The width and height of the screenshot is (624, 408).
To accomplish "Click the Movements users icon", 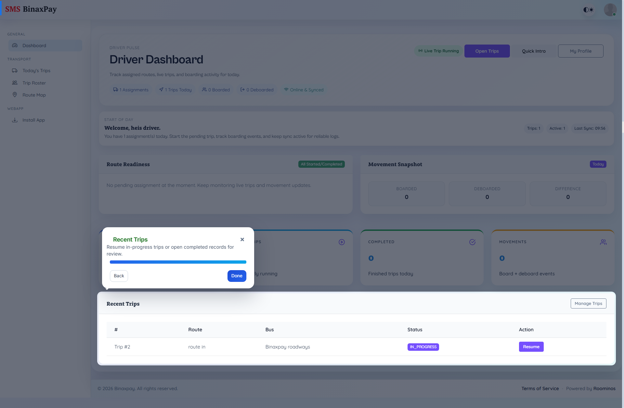I will coord(603,242).
